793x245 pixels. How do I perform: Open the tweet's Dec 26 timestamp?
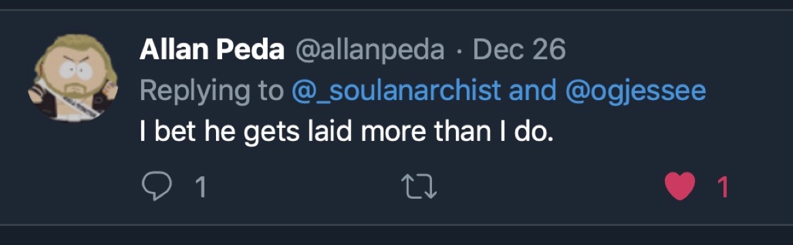click(518, 50)
